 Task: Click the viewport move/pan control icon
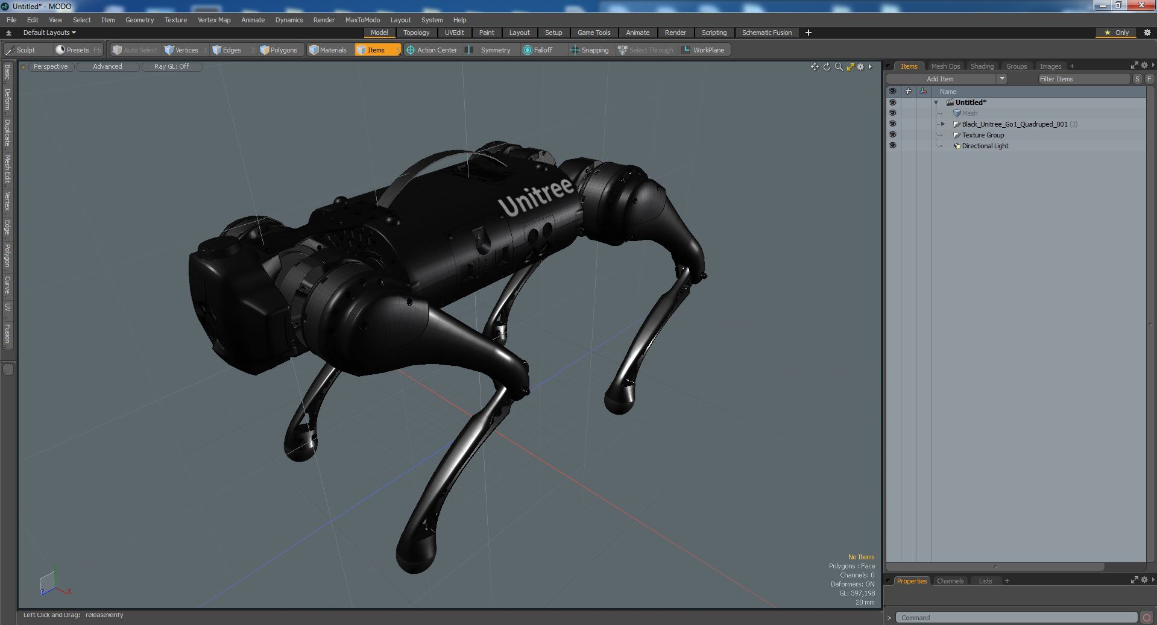pyautogui.click(x=815, y=67)
